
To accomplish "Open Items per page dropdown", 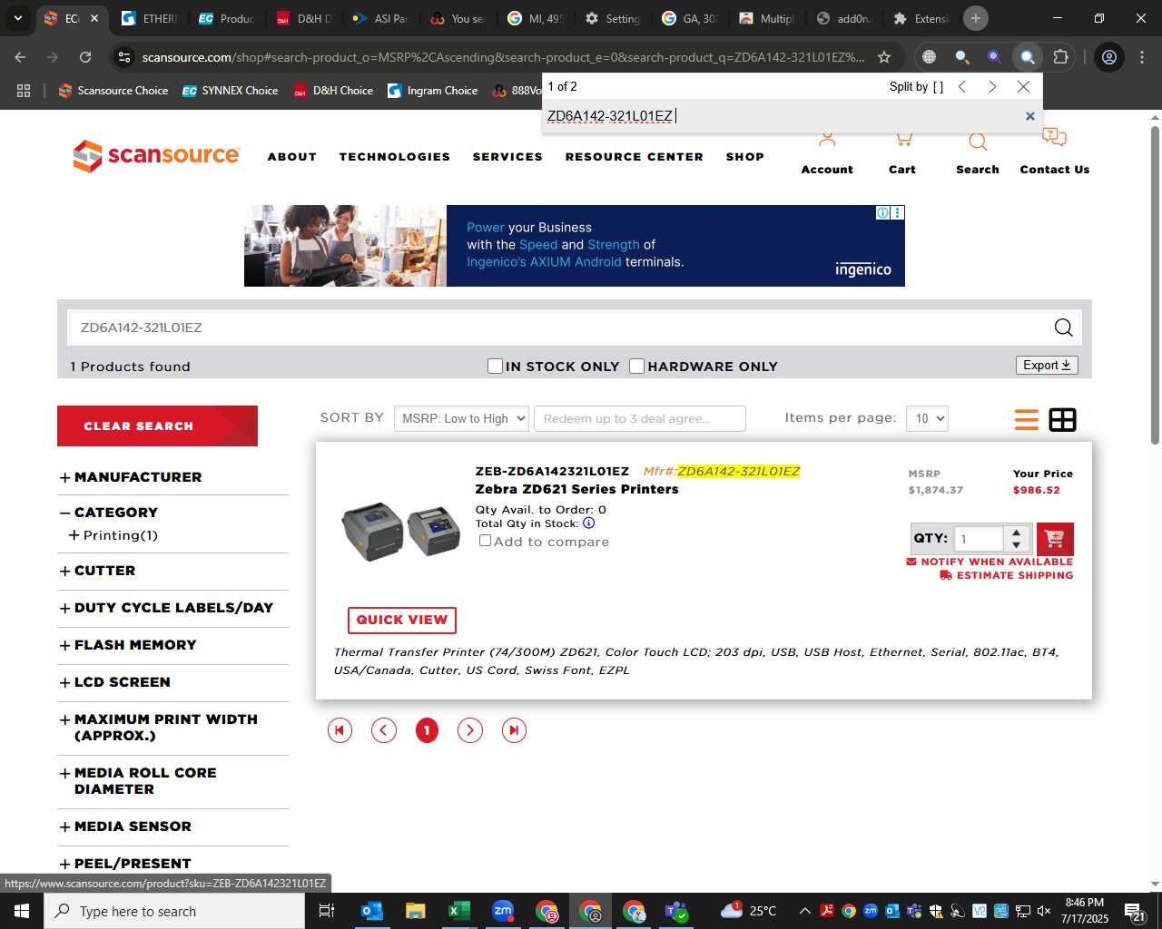I will (x=927, y=418).
